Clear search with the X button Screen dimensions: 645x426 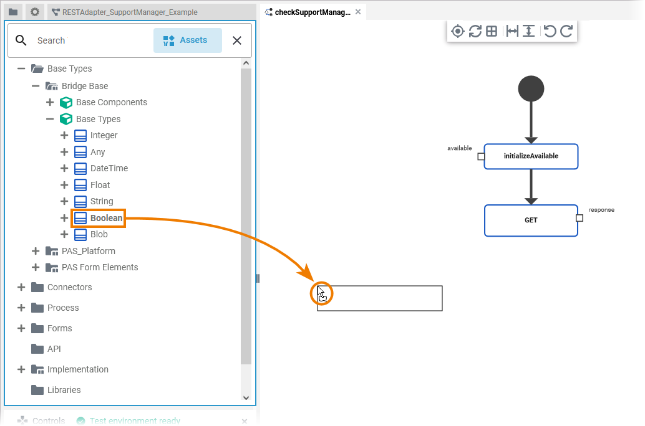pyautogui.click(x=237, y=40)
